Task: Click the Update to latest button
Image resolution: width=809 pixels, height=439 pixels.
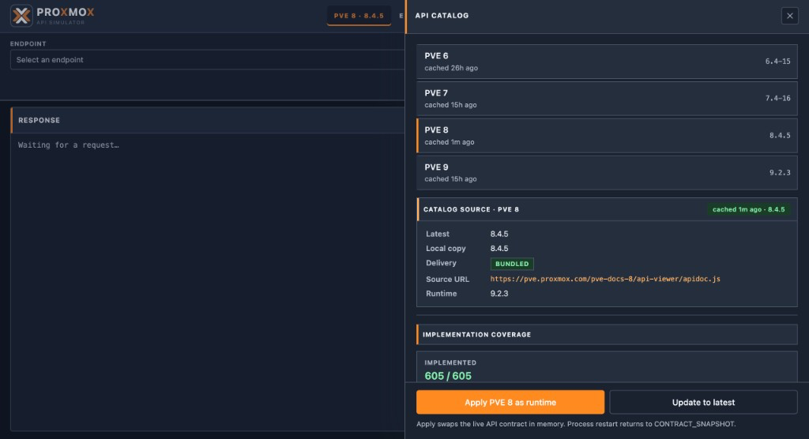Action: 703,403
